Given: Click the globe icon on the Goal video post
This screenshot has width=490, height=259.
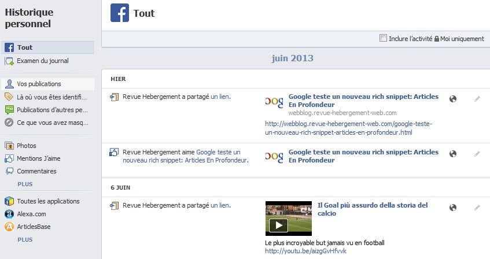Looking at the screenshot, I should point(453,208).
